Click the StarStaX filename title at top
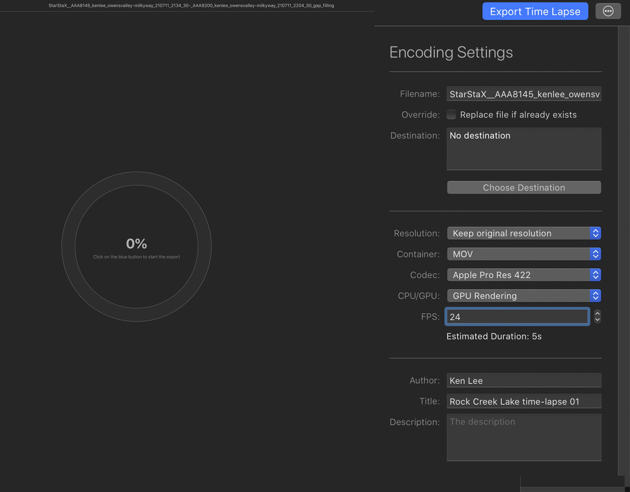The image size is (630, 492). point(191,6)
